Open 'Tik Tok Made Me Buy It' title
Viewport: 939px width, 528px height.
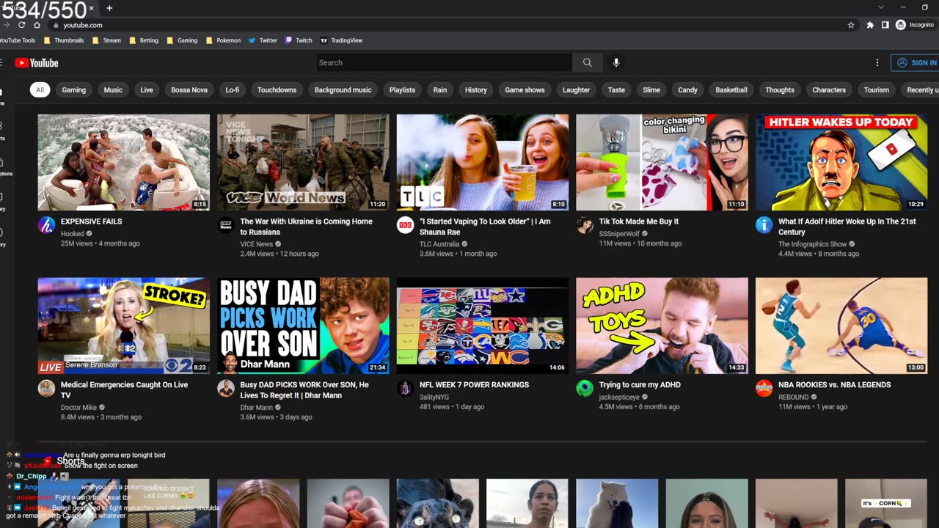639,221
